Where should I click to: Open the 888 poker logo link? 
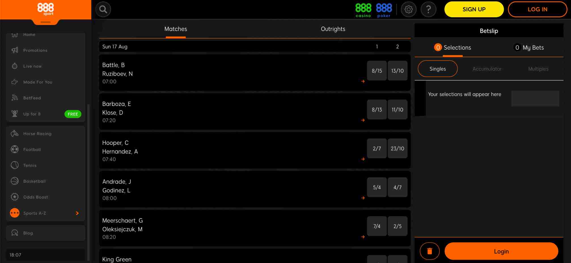[x=384, y=10]
